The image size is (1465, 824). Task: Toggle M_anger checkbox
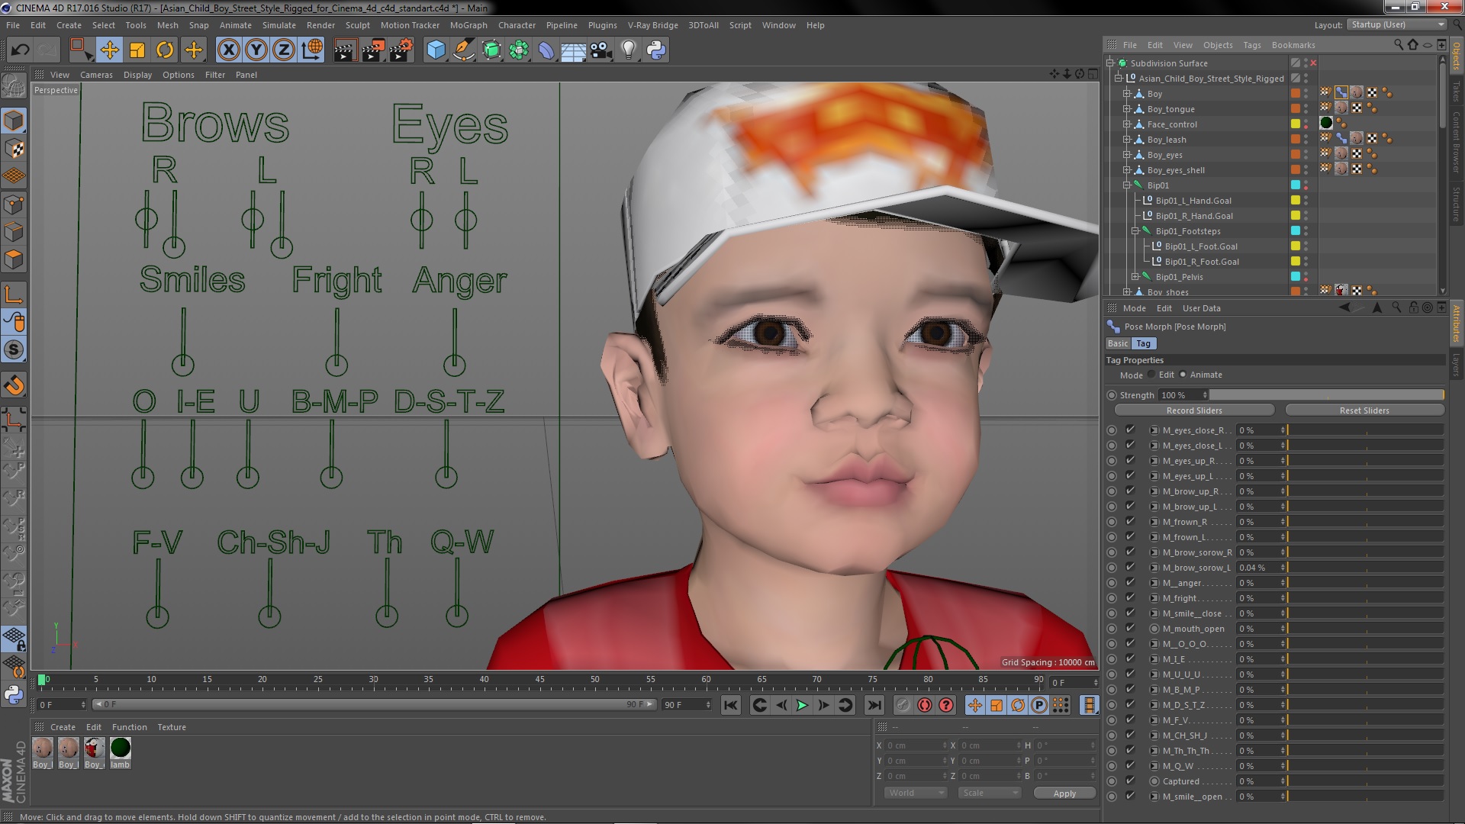(x=1130, y=582)
